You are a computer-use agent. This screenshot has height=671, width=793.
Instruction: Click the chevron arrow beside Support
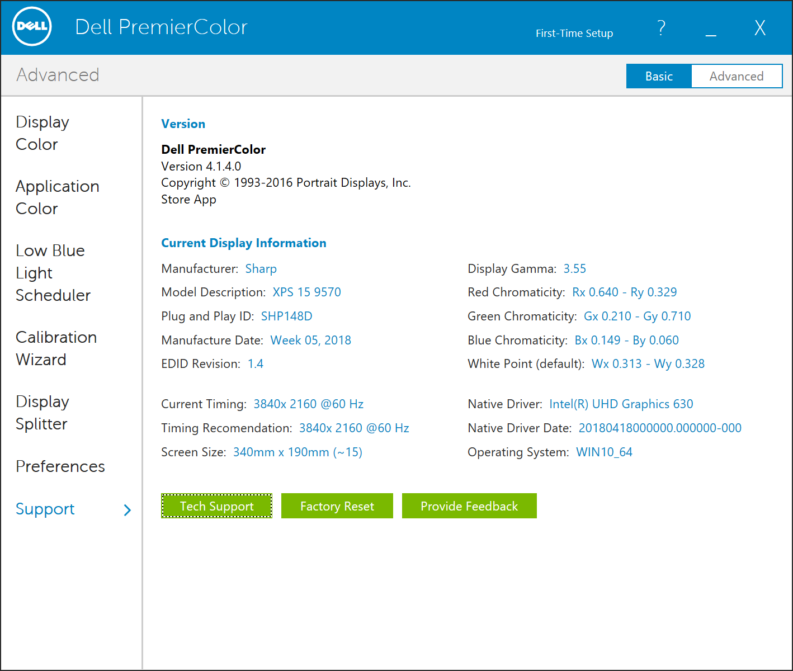128,510
